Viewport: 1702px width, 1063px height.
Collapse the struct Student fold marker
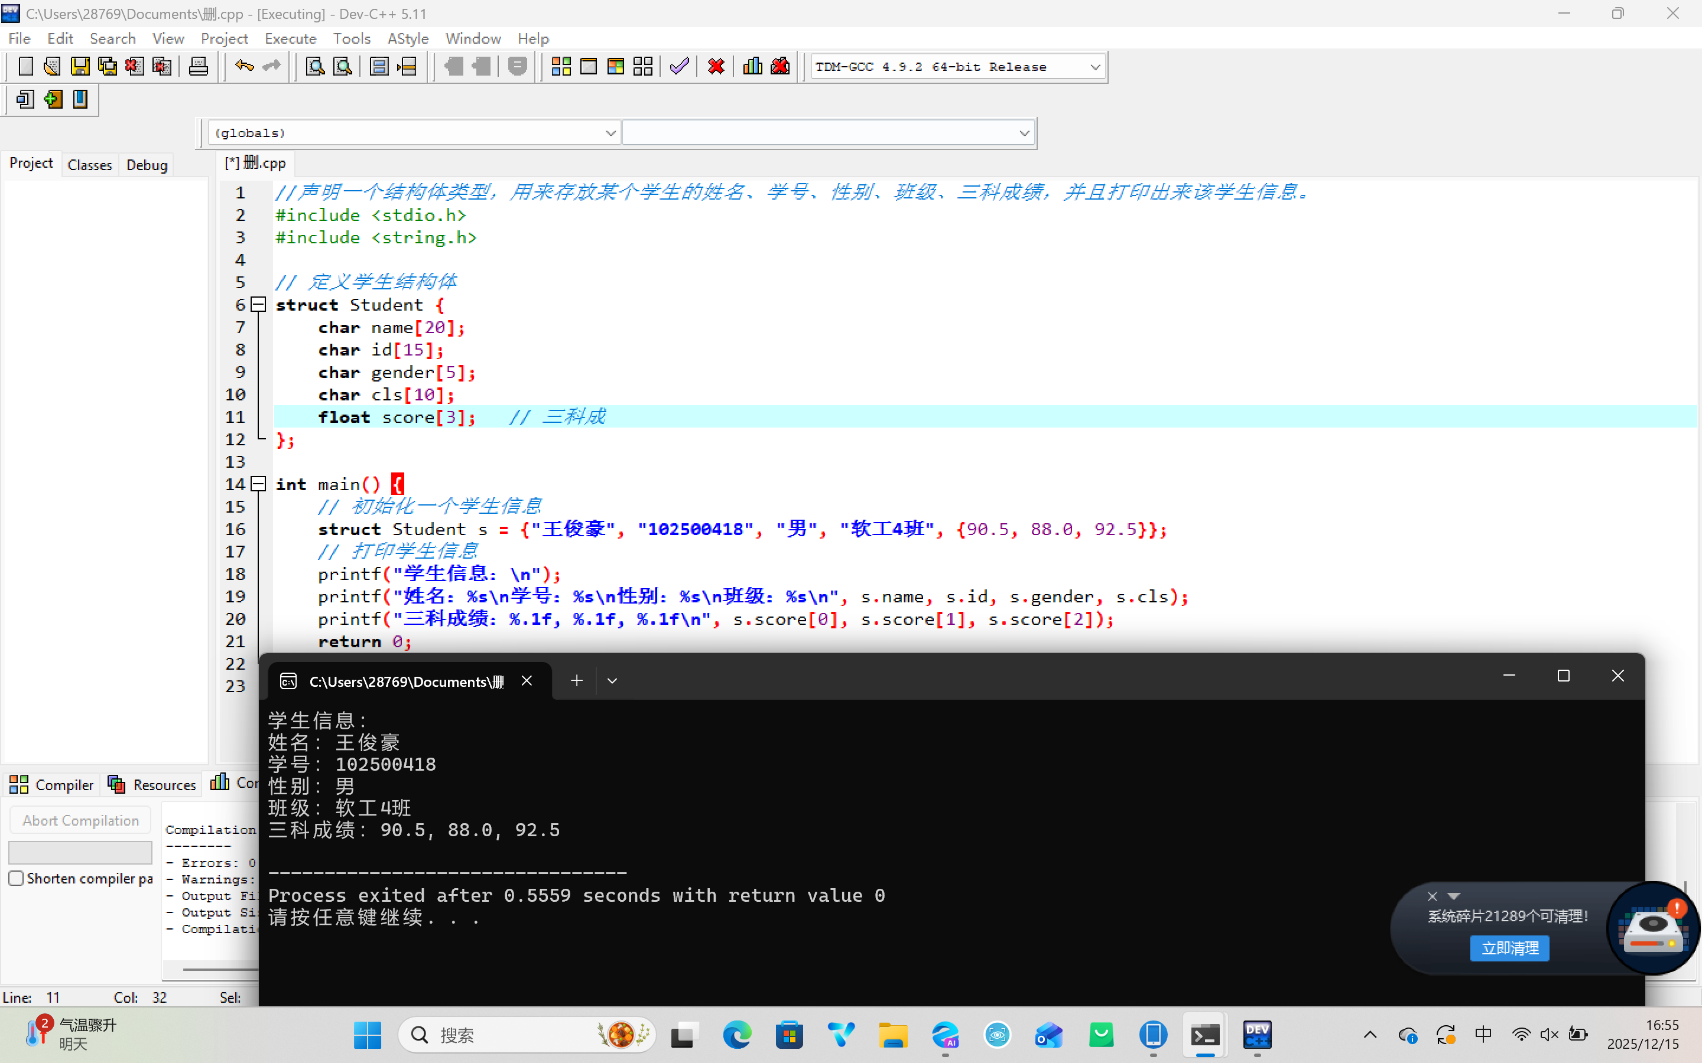(258, 304)
